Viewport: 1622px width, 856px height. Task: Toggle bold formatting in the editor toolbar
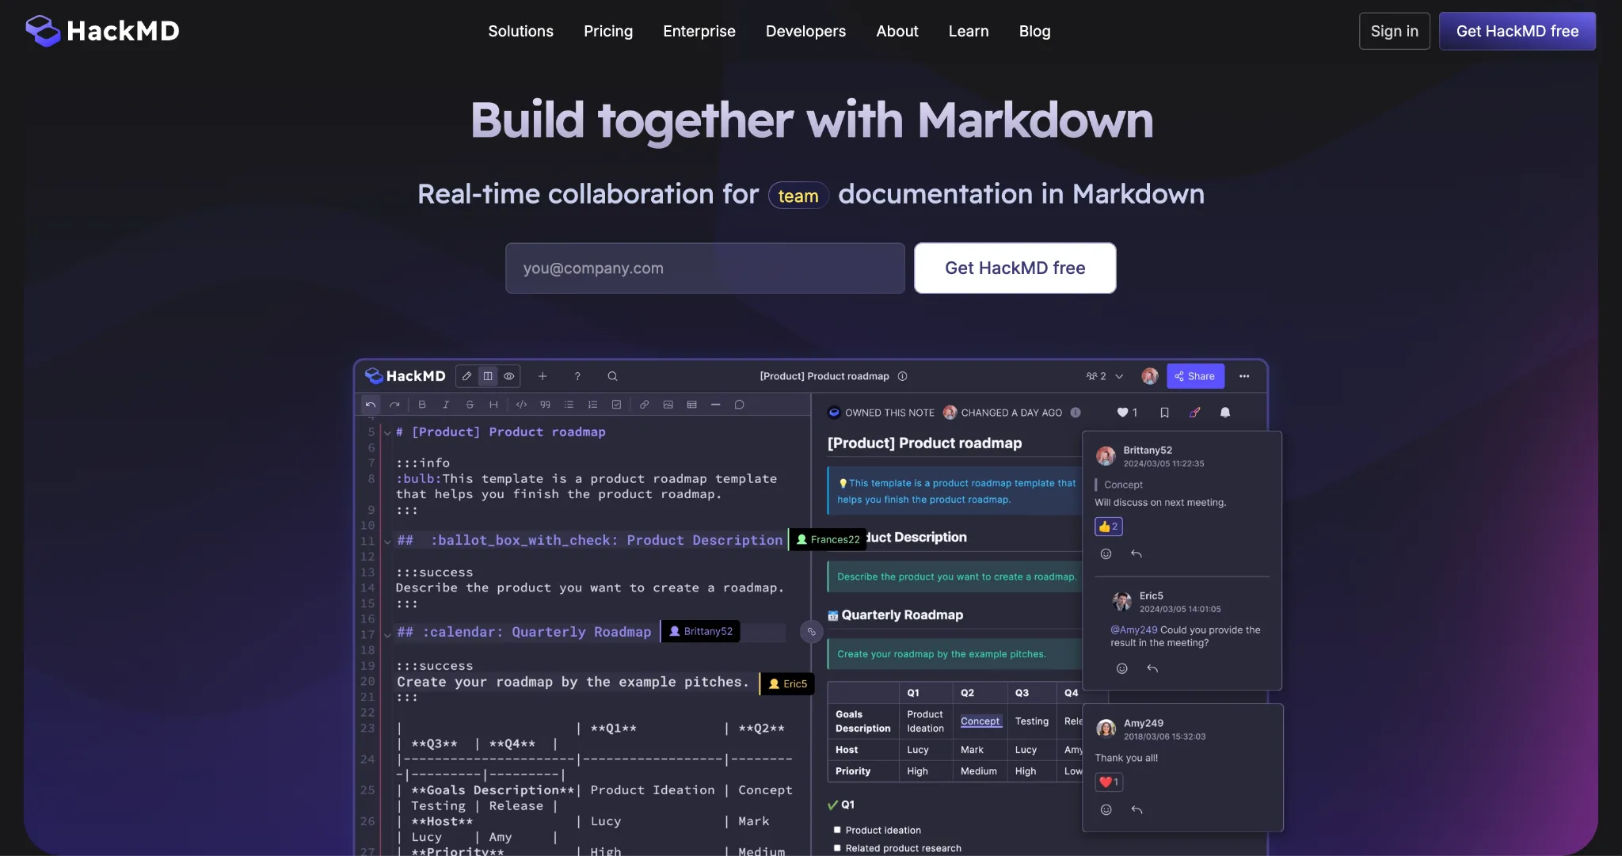tap(422, 404)
